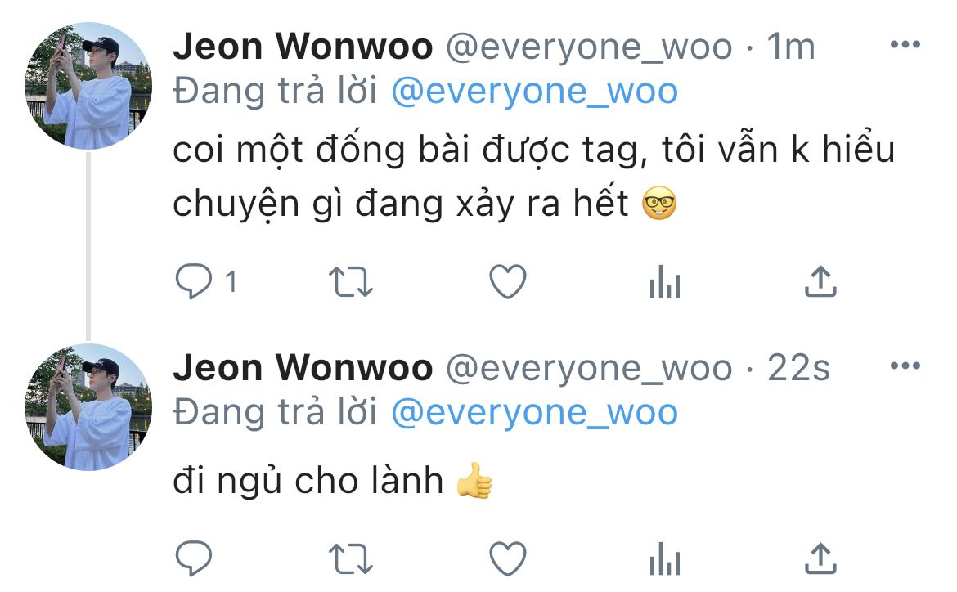Open more options on the 22s tweet
This screenshot has height=592, width=957.
tap(905, 366)
